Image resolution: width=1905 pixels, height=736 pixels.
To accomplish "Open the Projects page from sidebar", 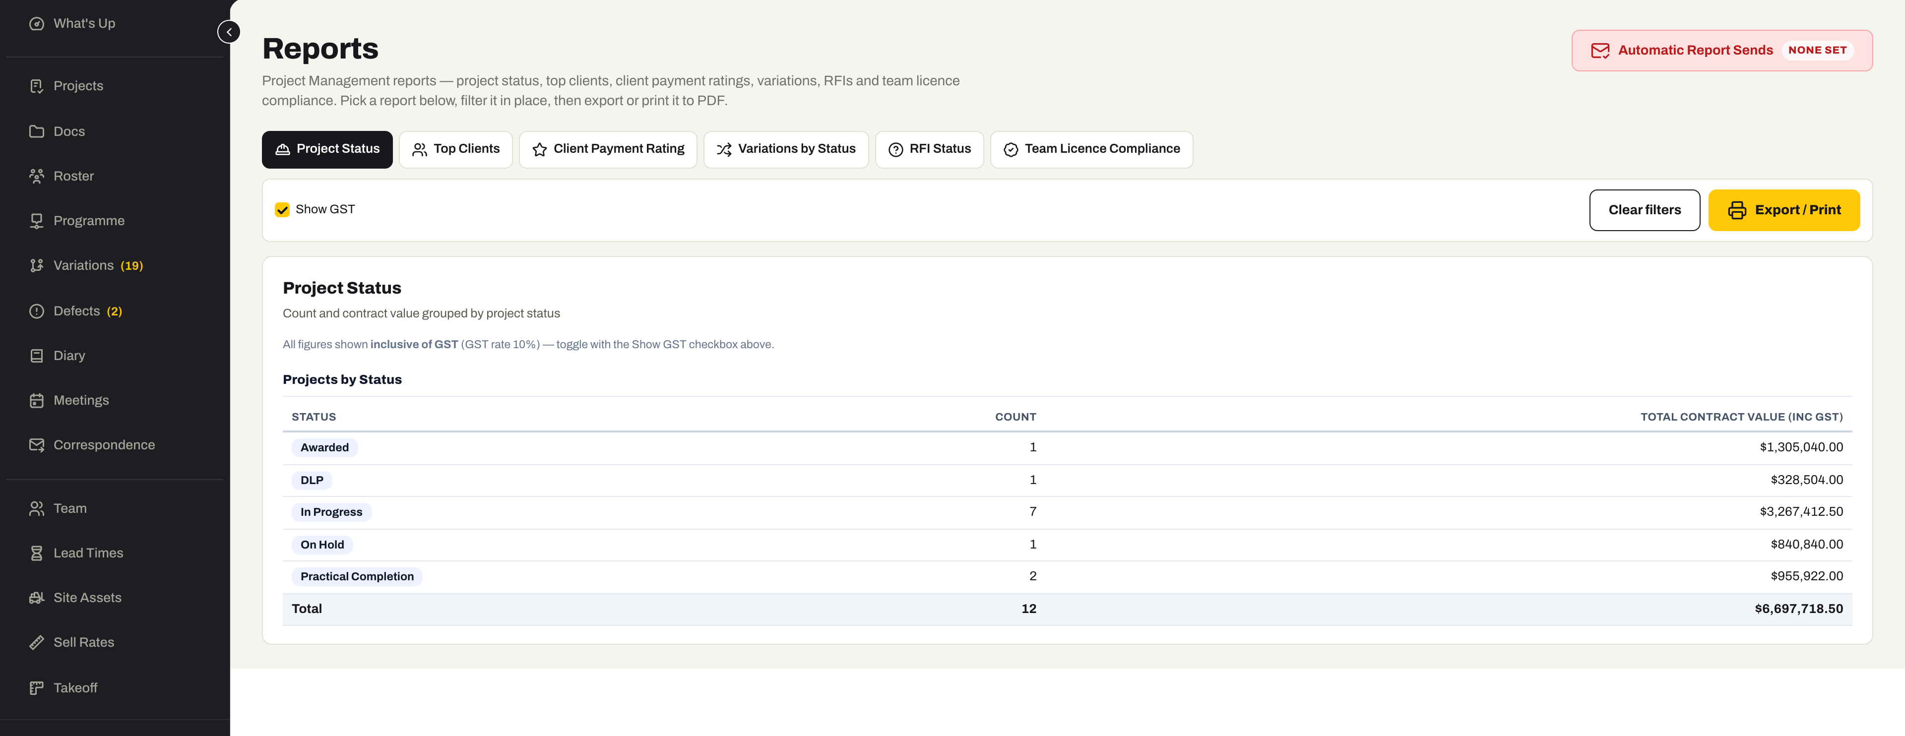I will 78,86.
